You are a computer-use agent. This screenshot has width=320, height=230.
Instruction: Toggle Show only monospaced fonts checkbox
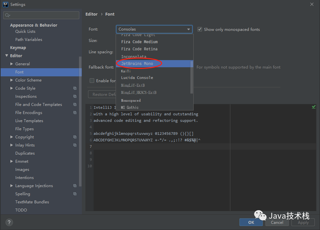[200, 29]
